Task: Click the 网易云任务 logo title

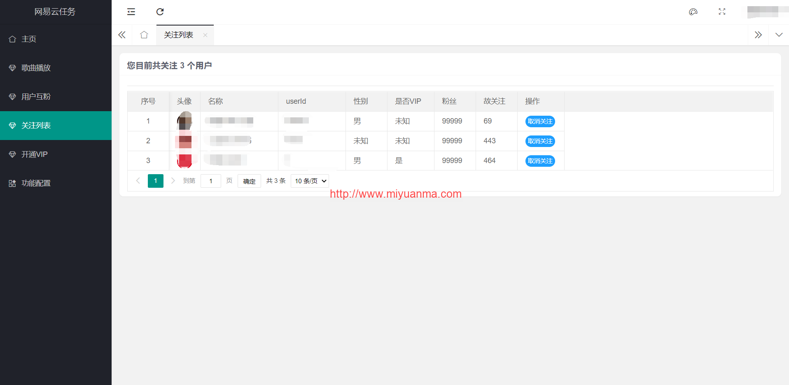Action: 55,12
